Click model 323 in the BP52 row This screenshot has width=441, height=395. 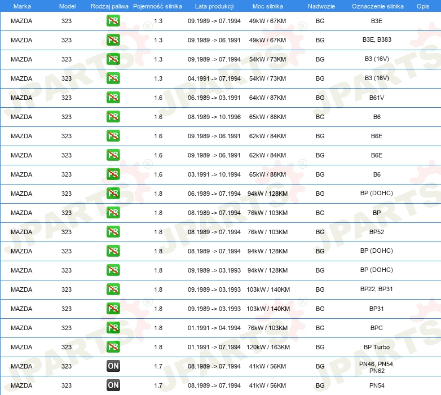tap(67, 232)
